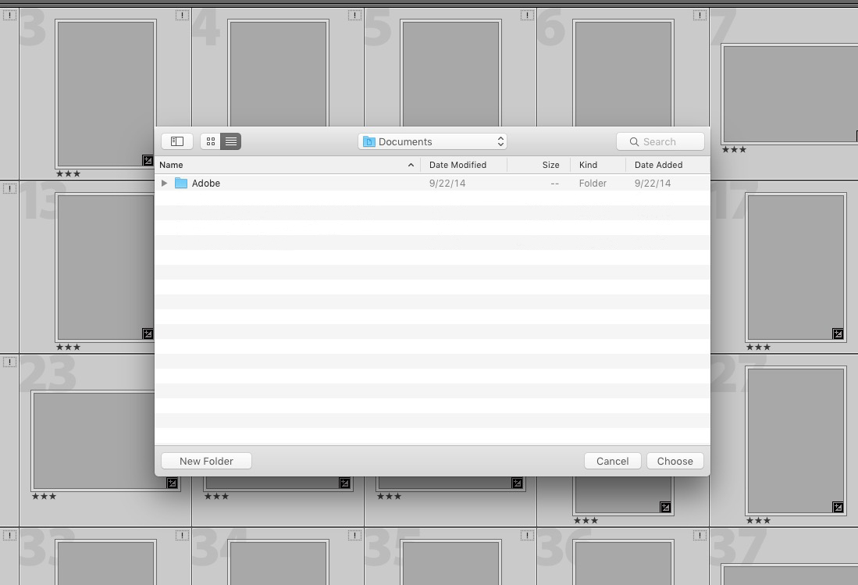Select photo thumbnail in grid cell 6
The height and width of the screenshot is (585, 858).
click(623, 73)
